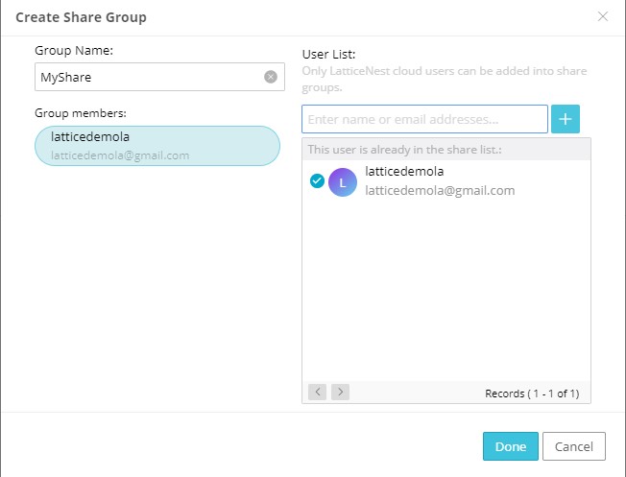Confirm the share group with Done

511,446
